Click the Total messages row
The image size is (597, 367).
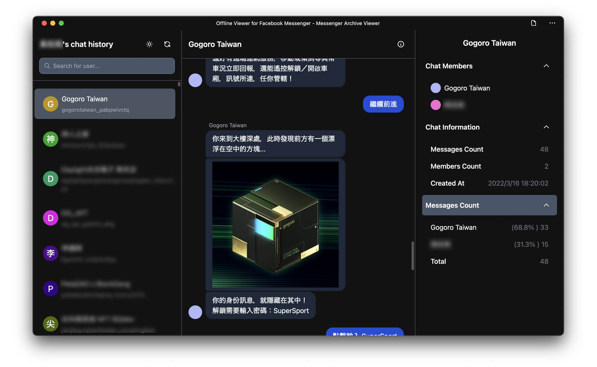pos(489,261)
